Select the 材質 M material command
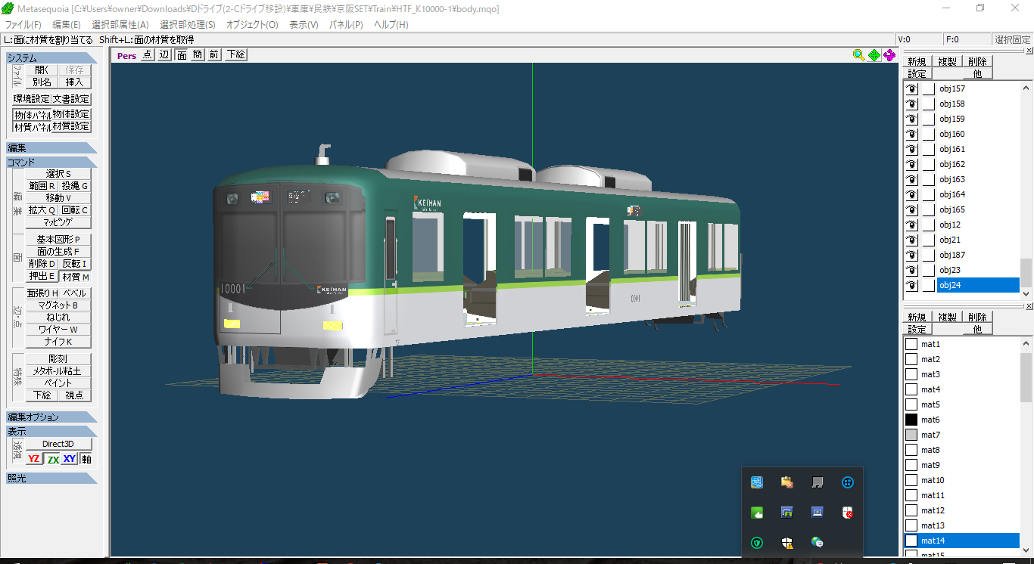This screenshot has height=564, width=1034. pyautogui.click(x=75, y=277)
